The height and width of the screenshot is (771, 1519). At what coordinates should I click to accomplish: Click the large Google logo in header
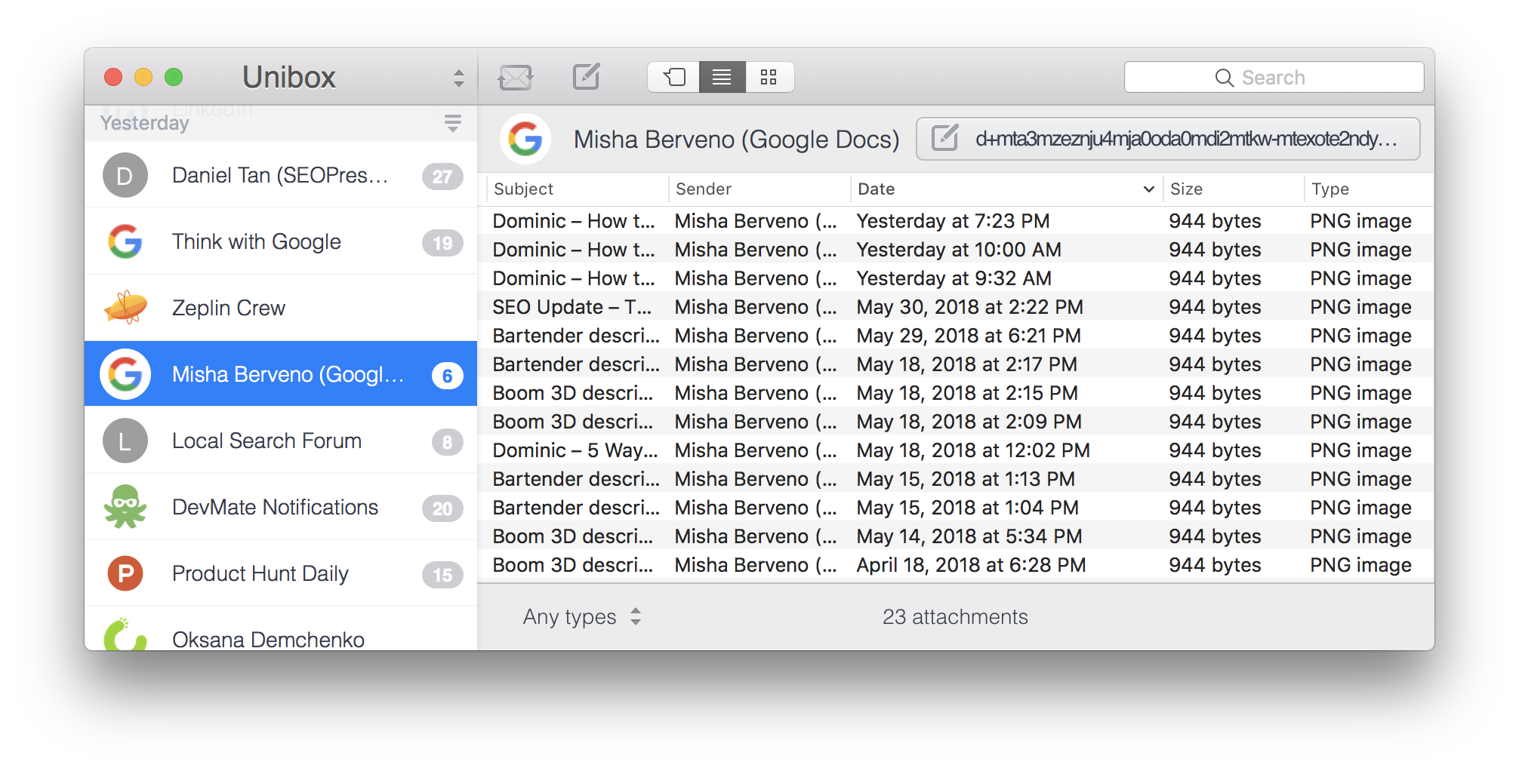pyautogui.click(x=525, y=140)
